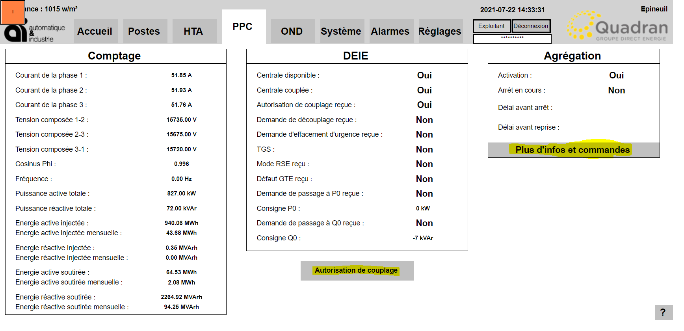The image size is (684, 331).
Task: Select the PPC tab
Action: (x=243, y=27)
